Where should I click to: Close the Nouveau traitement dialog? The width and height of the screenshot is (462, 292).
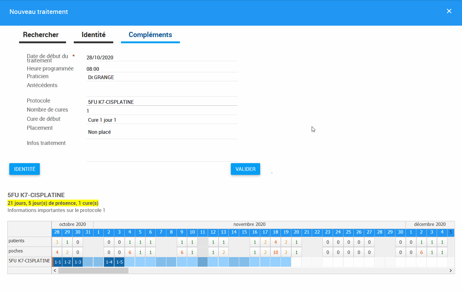coord(449,11)
